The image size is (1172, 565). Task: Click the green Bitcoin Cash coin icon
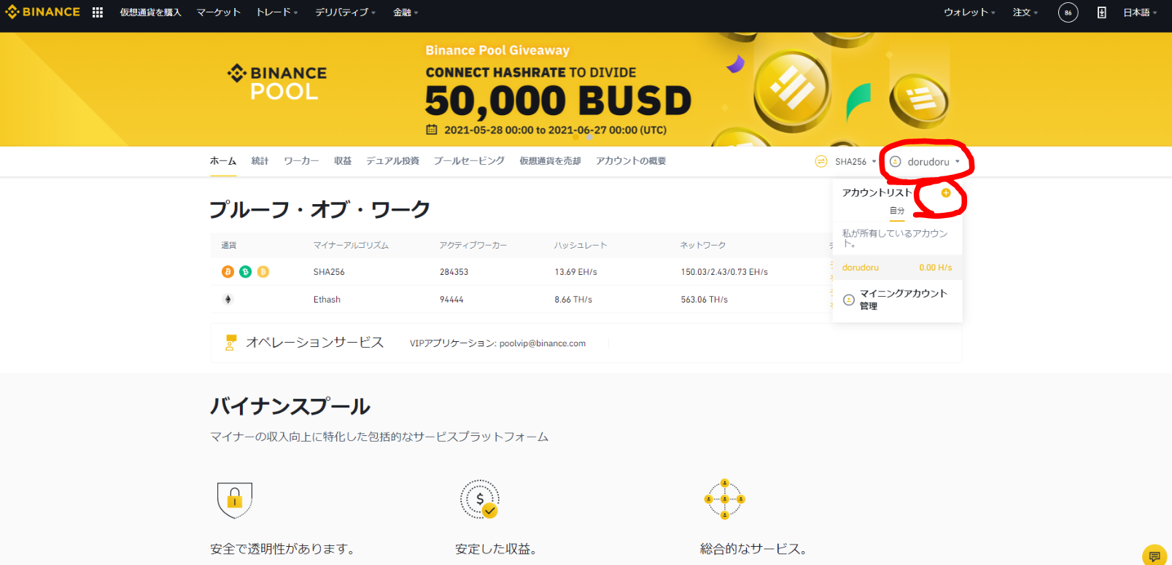246,272
